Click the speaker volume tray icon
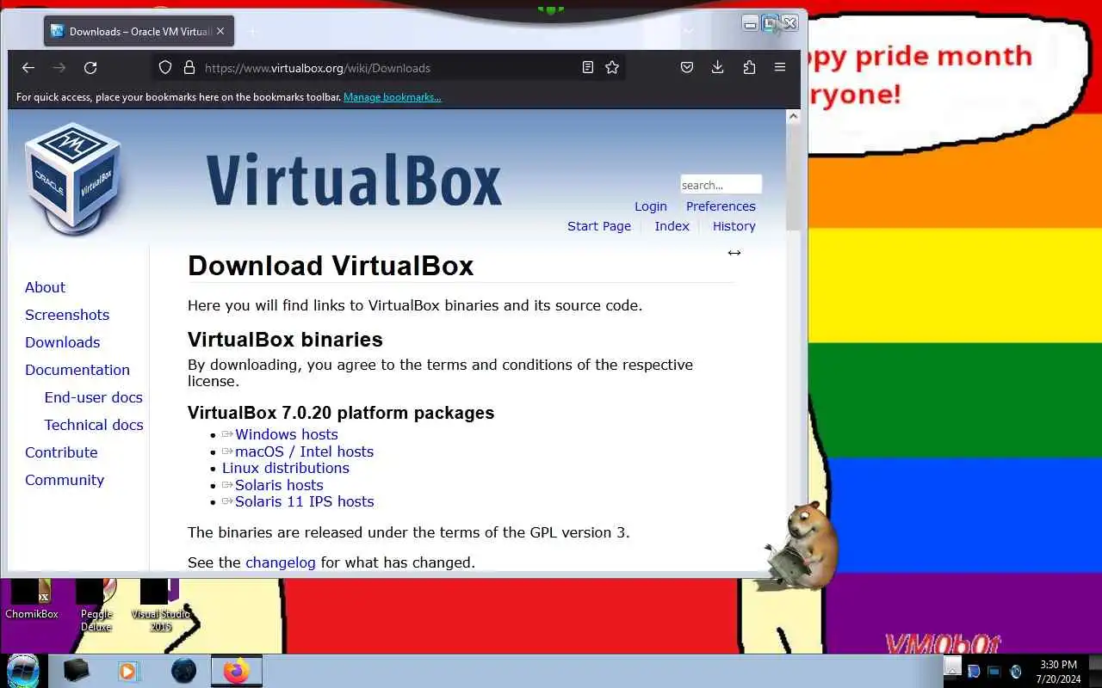This screenshot has height=688, width=1102. click(x=1016, y=672)
